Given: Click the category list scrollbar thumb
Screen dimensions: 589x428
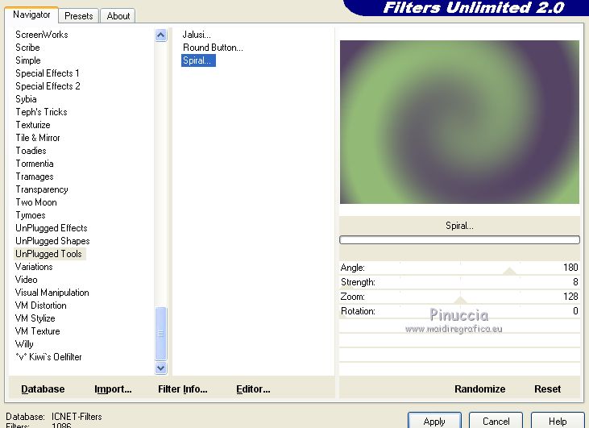Looking at the screenshot, I should tap(161, 334).
